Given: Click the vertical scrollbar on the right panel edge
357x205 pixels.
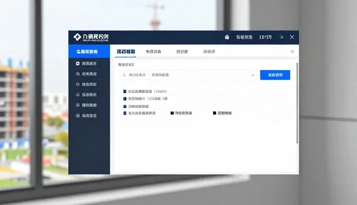Looking at the screenshot, I should coord(297,103).
